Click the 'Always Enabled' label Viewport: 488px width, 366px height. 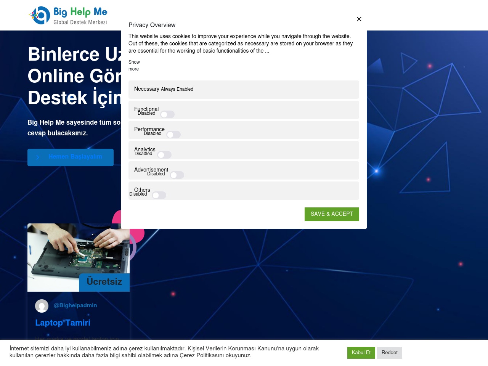(177, 89)
